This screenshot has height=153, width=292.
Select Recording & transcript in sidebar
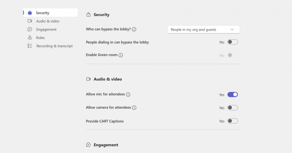click(x=54, y=46)
